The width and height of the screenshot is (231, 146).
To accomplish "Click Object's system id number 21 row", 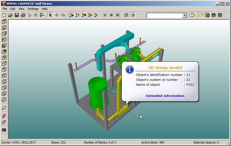I will click(163, 80).
